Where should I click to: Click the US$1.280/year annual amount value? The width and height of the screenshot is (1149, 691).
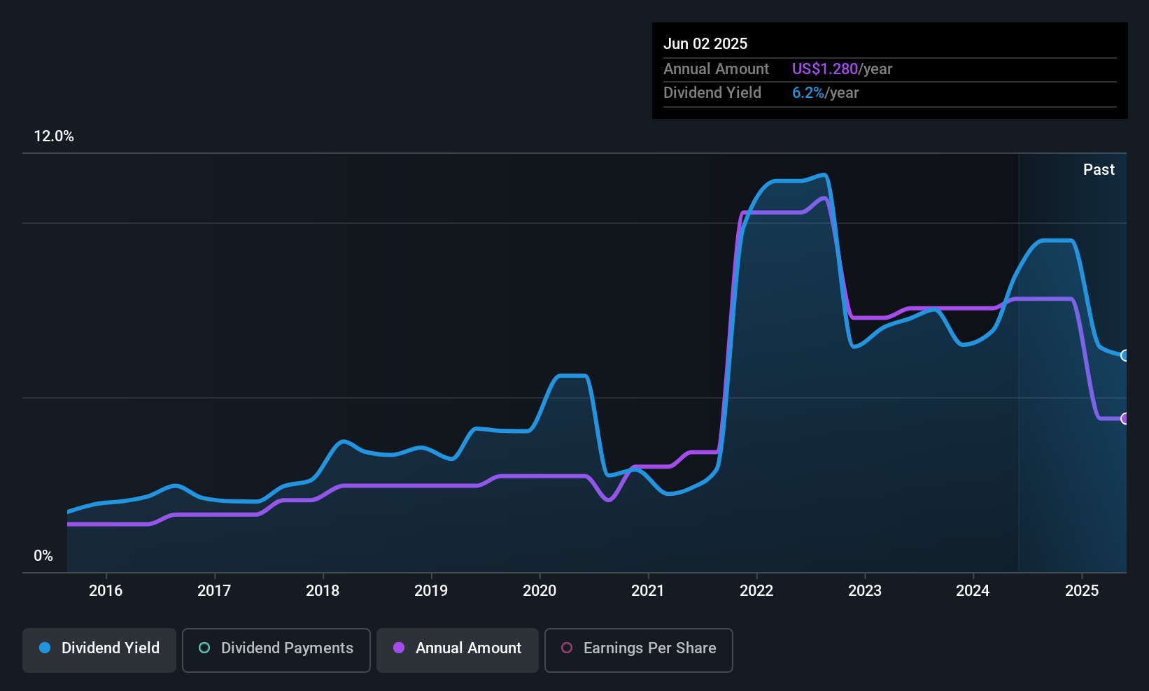[x=842, y=69]
